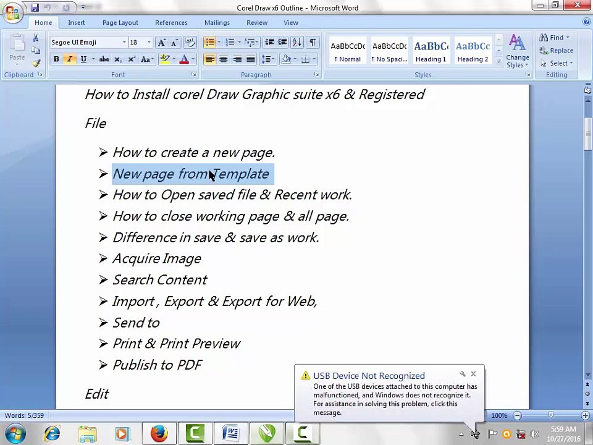Click the Word Help question mark icon
Viewport: 593px width, 445px height.
586,22
